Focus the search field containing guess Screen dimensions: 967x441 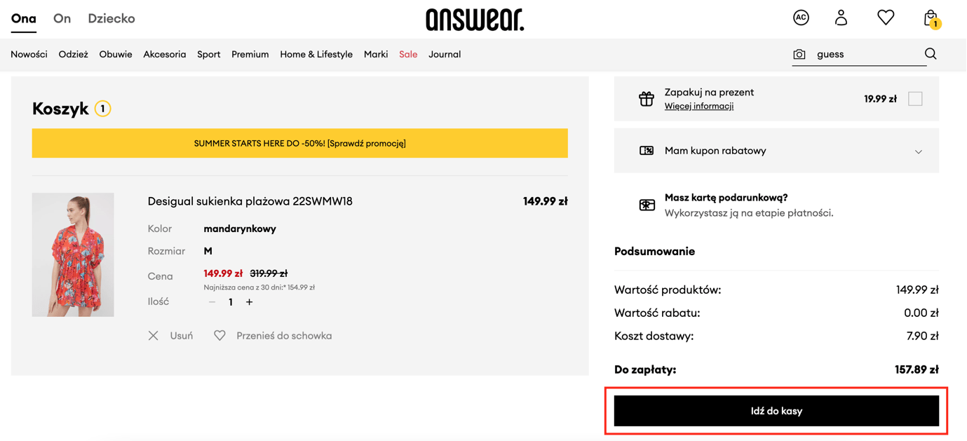866,54
